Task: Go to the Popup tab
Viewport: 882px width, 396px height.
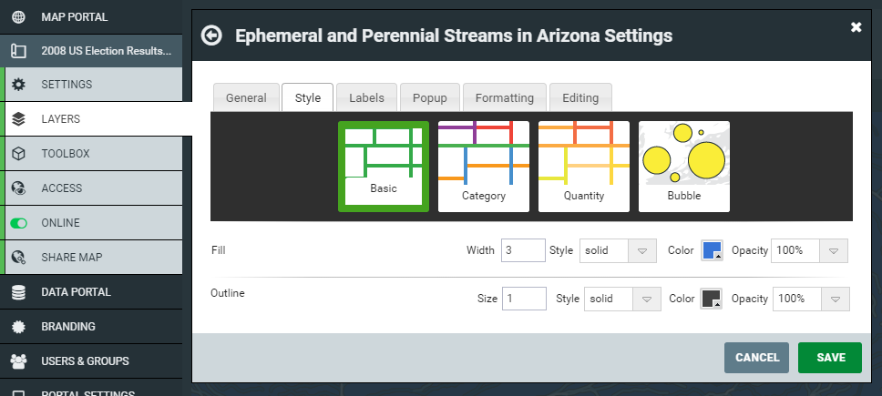Action: tap(430, 97)
